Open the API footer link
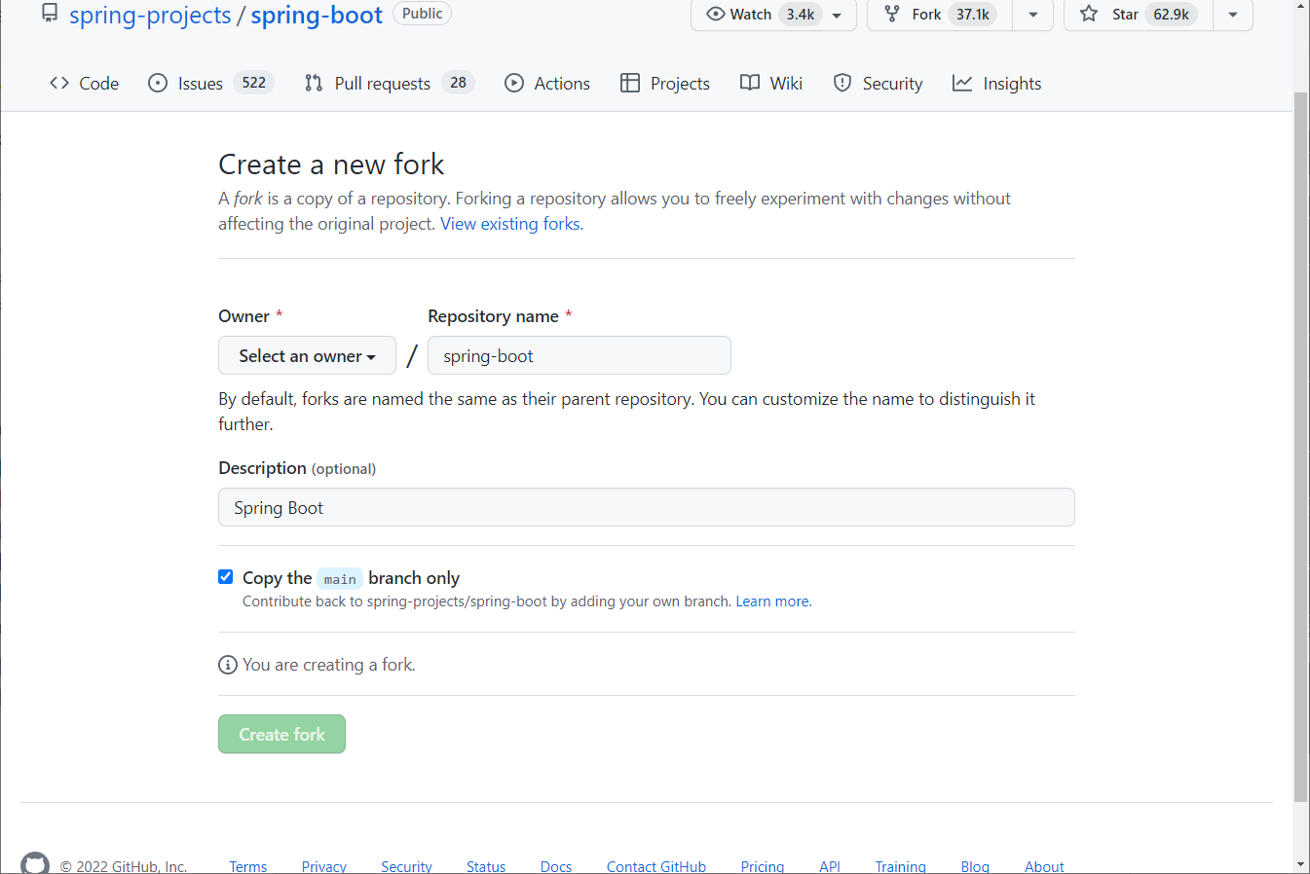This screenshot has height=874, width=1310. click(x=830, y=866)
